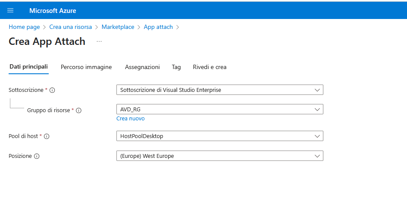Click the Crea nuovo link
Image resolution: width=407 pixels, height=198 pixels.
(131, 119)
